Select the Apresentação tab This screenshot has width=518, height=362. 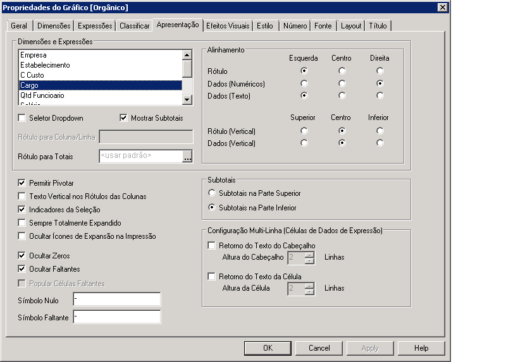tap(178, 25)
